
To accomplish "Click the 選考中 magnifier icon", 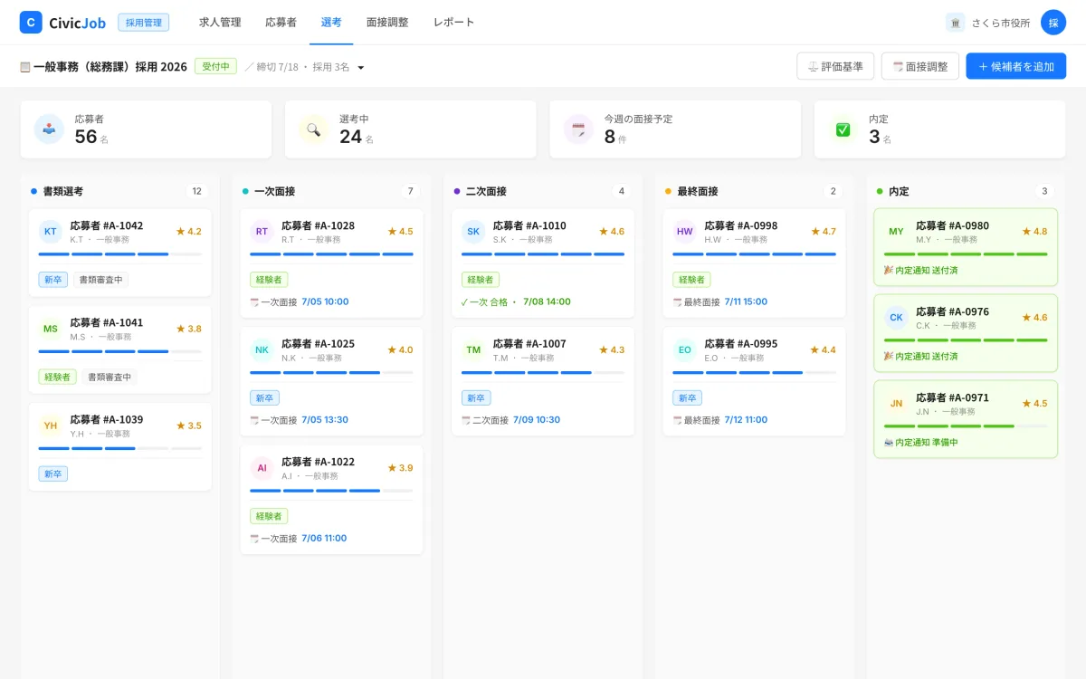I will click(313, 129).
